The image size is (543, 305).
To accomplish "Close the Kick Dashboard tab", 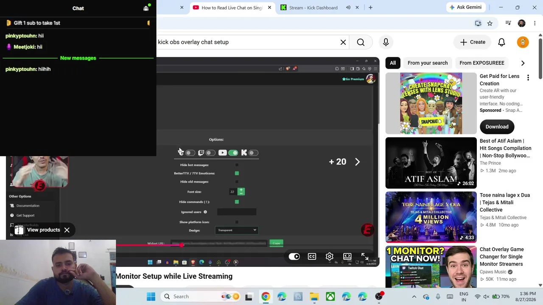I will [357, 8].
